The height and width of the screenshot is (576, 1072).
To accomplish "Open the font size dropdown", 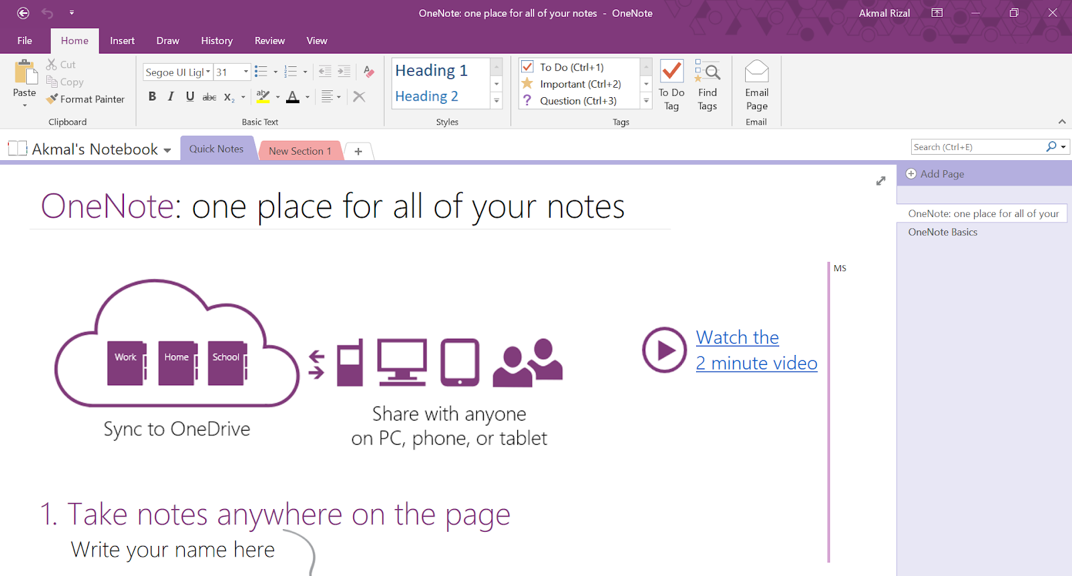I will (x=246, y=72).
